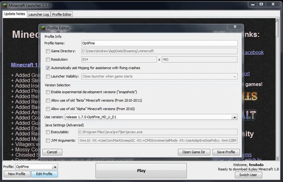This screenshot has width=283, height=182.
Task: Enable the JVM Arguments checkbox
Action: click(x=48, y=141)
